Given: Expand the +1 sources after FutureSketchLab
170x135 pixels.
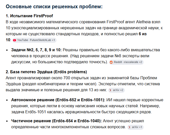Looking at the screenshot, I should click(53, 40).
